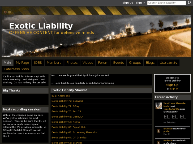The image size is (193, 144).
Task: Click Sign Up in the welcome box
Action: point(172,85)
